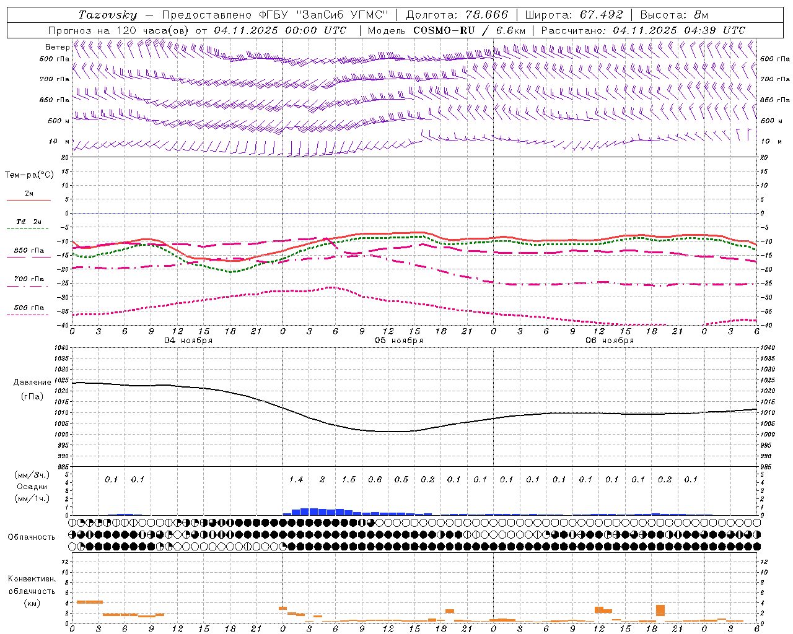The height and width of the screenshot is (634, 793).
Task: Click the '(мм/3ч.)' precipitation unit label
Action: 32,475
